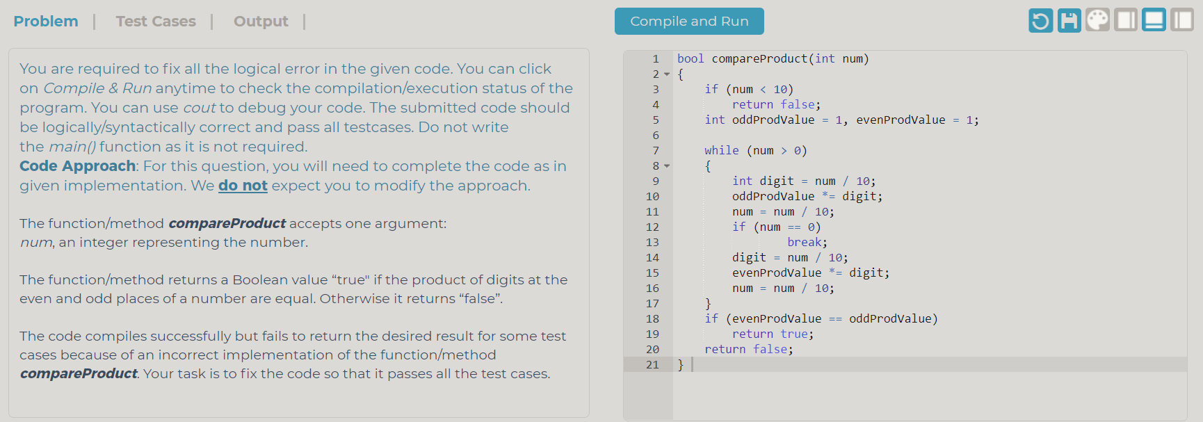View the Output tab

coord(261,22)
